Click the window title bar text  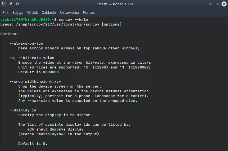[114, 4]
